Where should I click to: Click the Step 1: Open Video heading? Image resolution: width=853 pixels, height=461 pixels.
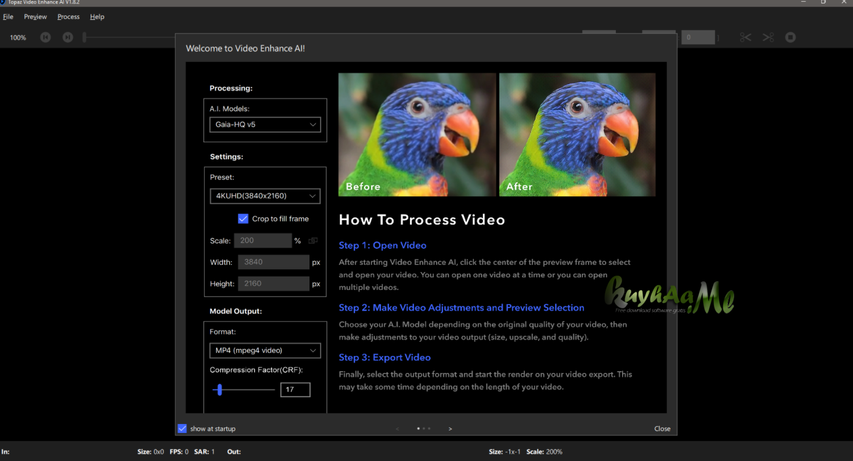click(383, 245)
